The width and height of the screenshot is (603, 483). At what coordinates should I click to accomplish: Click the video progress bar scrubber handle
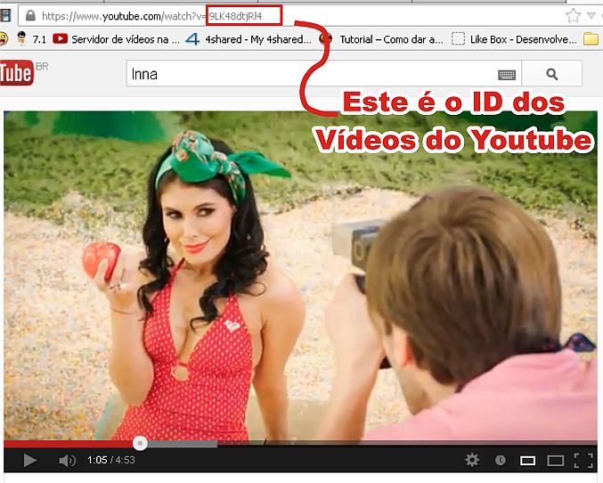(x=140, y=444)
